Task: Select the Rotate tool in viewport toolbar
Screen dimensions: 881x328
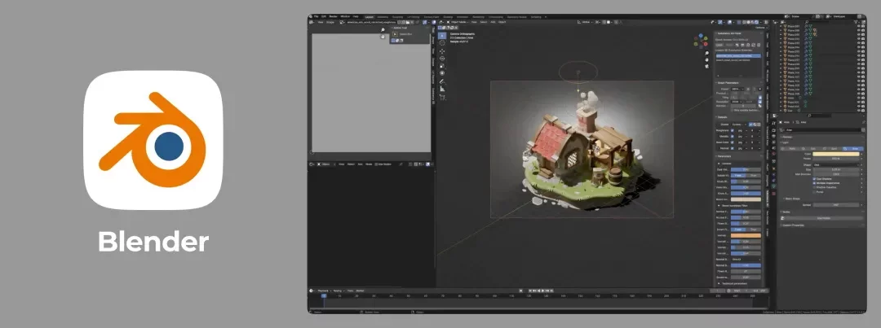Action: coord(442,59)
